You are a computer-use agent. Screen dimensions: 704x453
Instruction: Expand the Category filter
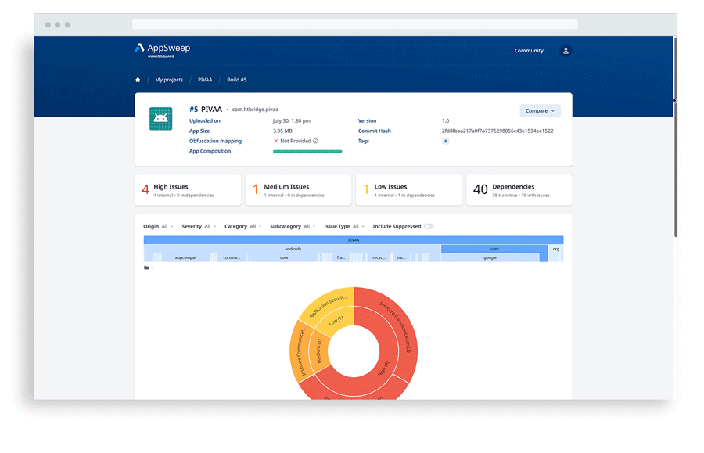243,226
